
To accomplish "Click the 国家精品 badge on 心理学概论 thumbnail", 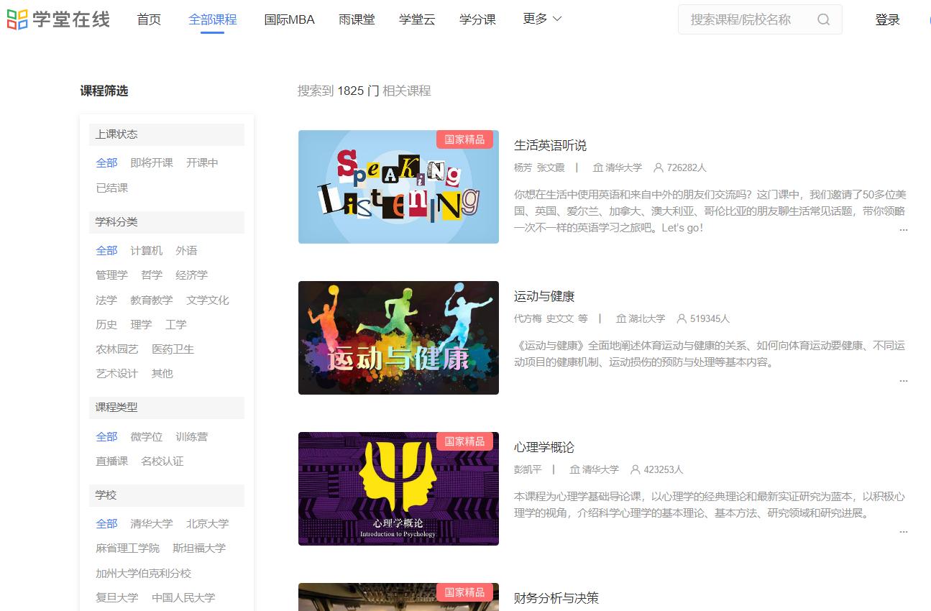I will (x=466, y=441).
